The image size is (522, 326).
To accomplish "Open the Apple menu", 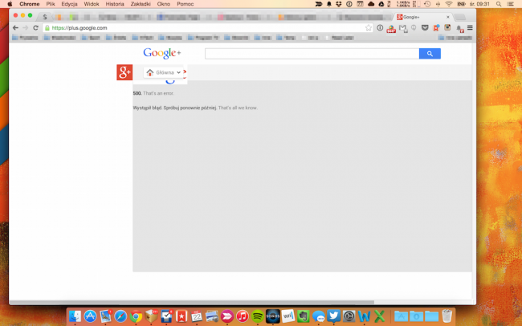I will click(10, 4).
